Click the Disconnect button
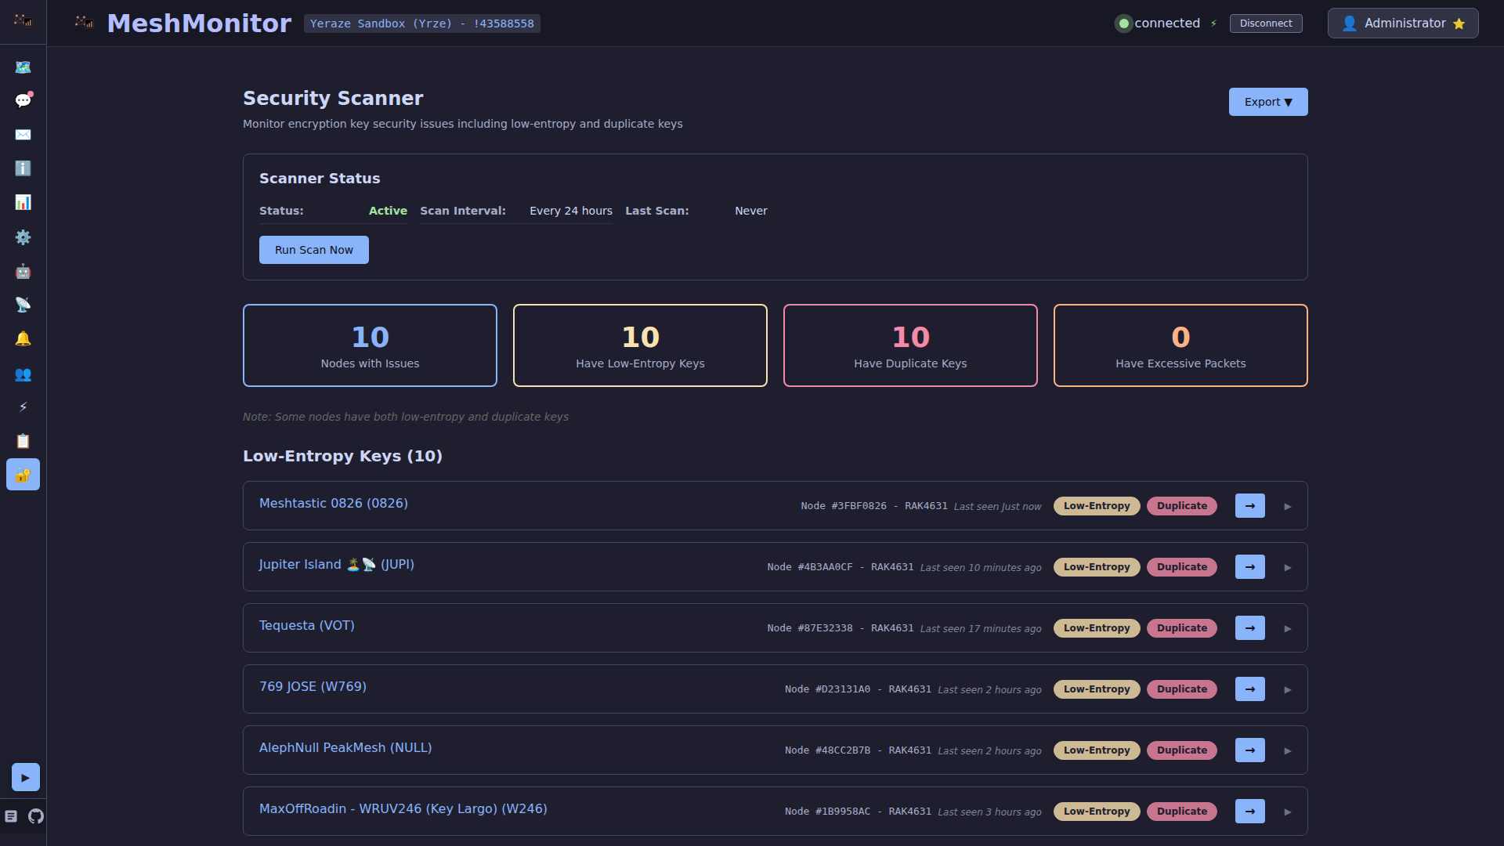 pyautogui.click(x=1265, y=23)
